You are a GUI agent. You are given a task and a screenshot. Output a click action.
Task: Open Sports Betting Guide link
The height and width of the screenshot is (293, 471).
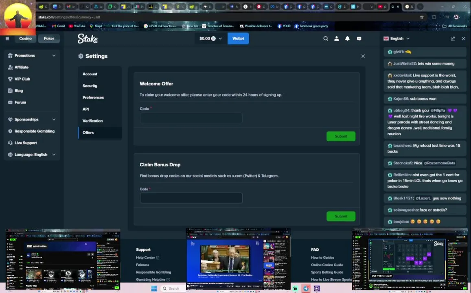327,272
